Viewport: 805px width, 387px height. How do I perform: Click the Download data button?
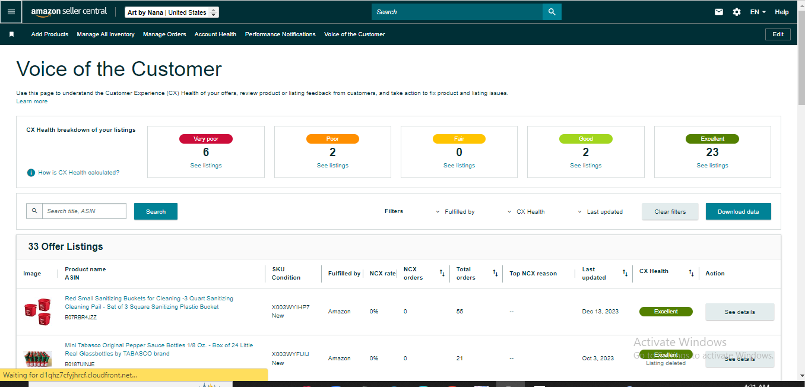click(x=739, y=211)
